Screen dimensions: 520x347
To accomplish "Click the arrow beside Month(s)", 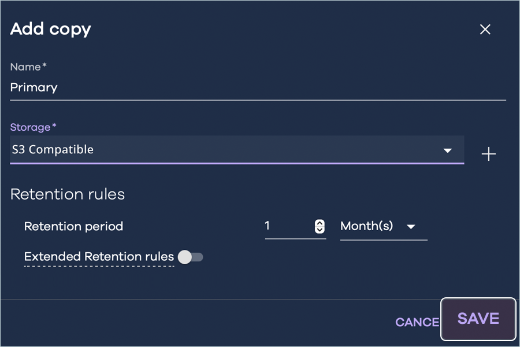I will 411,227.
